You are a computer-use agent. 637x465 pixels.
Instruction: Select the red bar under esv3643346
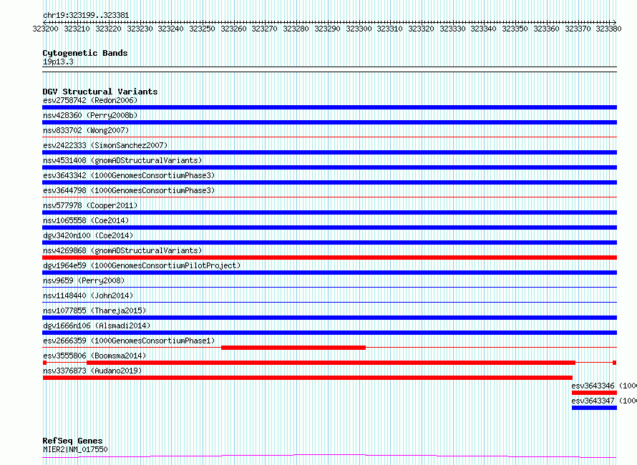tap(594, 393)
